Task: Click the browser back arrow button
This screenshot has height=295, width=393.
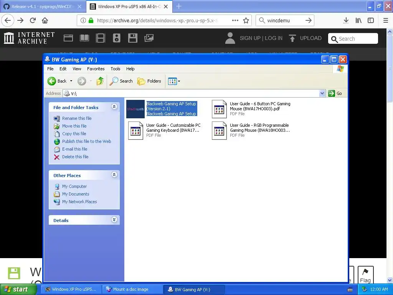Action: [x=8, y=20]
